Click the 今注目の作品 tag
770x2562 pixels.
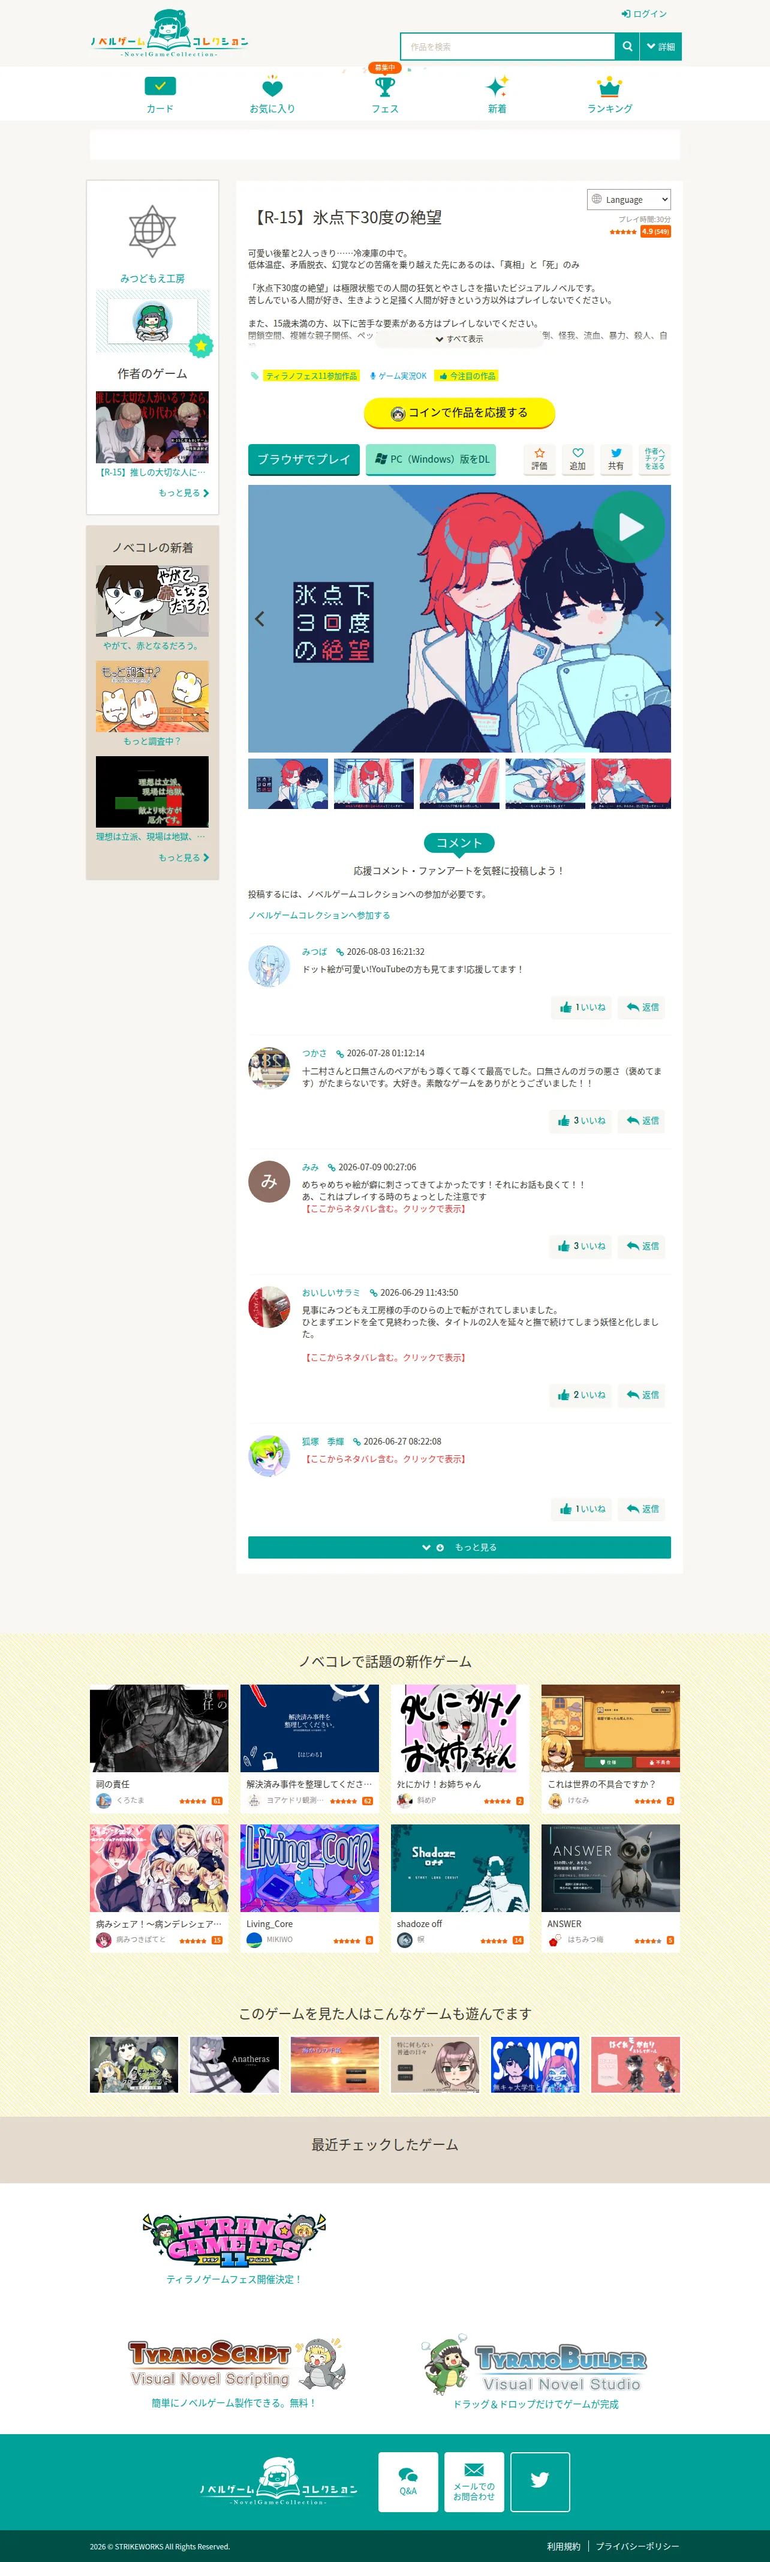[467, 376]
